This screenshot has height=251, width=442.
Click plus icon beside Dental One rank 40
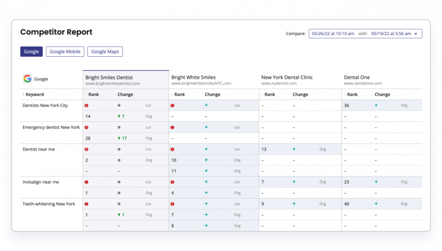pos(376,204)
